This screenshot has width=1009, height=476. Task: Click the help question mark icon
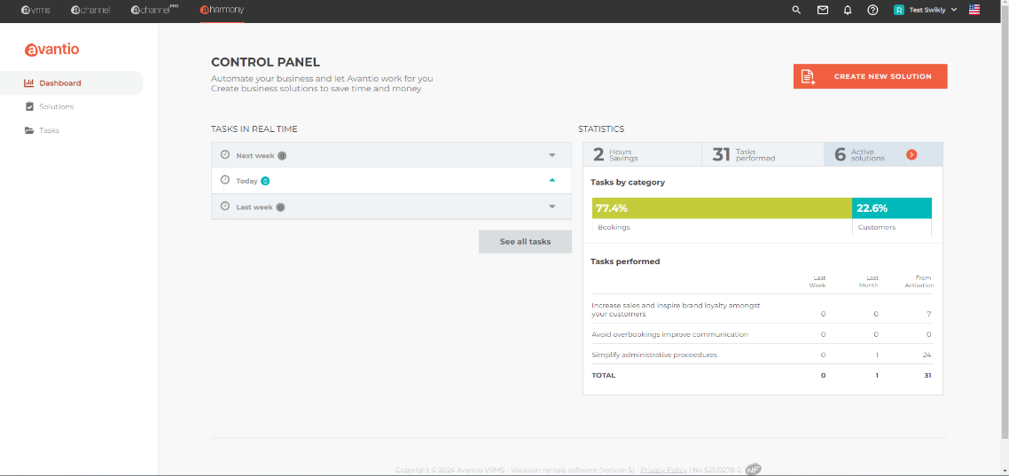click(872, 10)
